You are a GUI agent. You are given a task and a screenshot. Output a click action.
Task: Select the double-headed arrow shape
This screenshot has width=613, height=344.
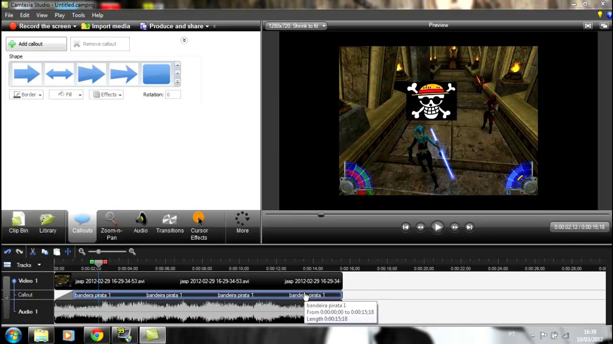tap(59, 74)
